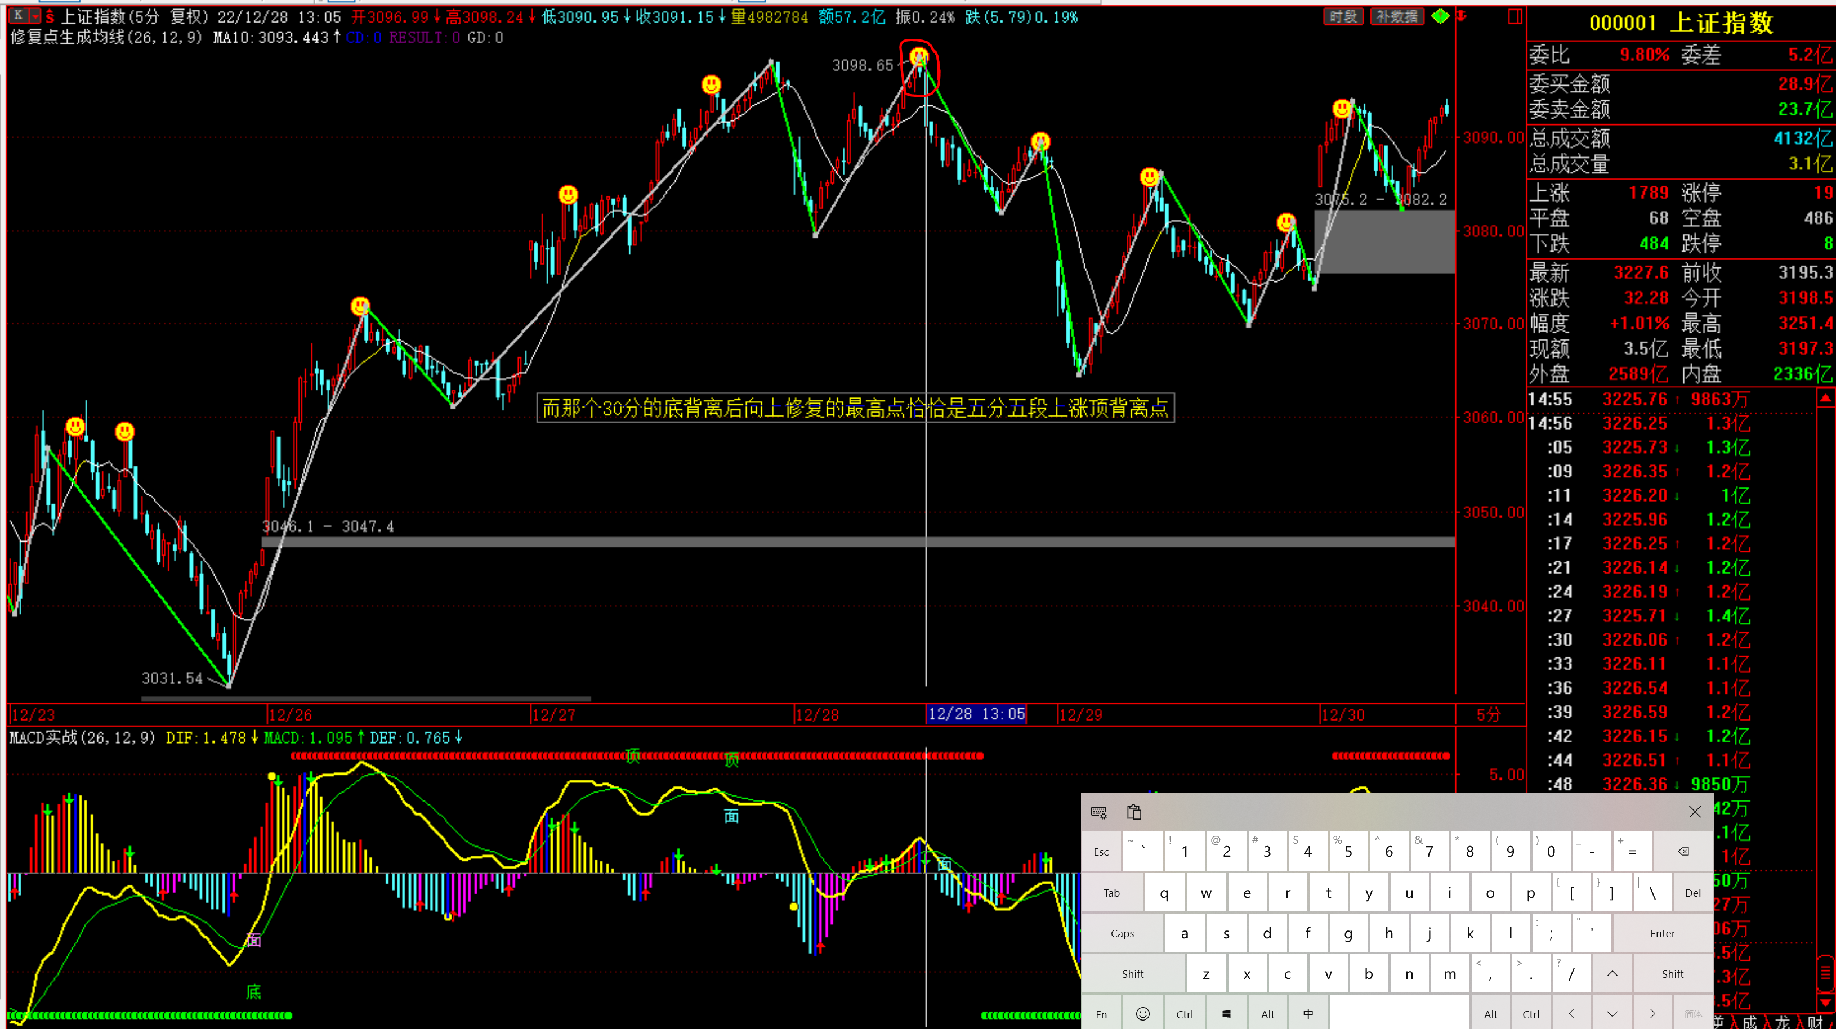Image resolution: width=1836 pixels, height=1029 pixels.
Task: Click the 12/26 date marker on time axis
Action: click(290, 715)
